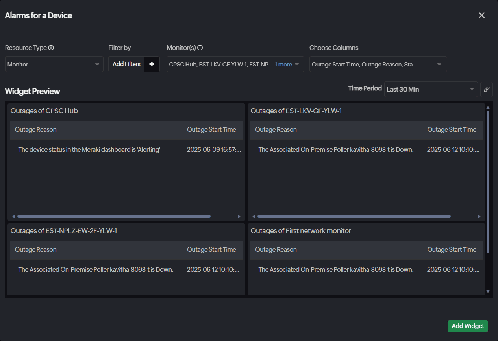Open the Choose Columns dropdown
The width and height of the screenshot is (498, 341).
[x=378, y=64]
